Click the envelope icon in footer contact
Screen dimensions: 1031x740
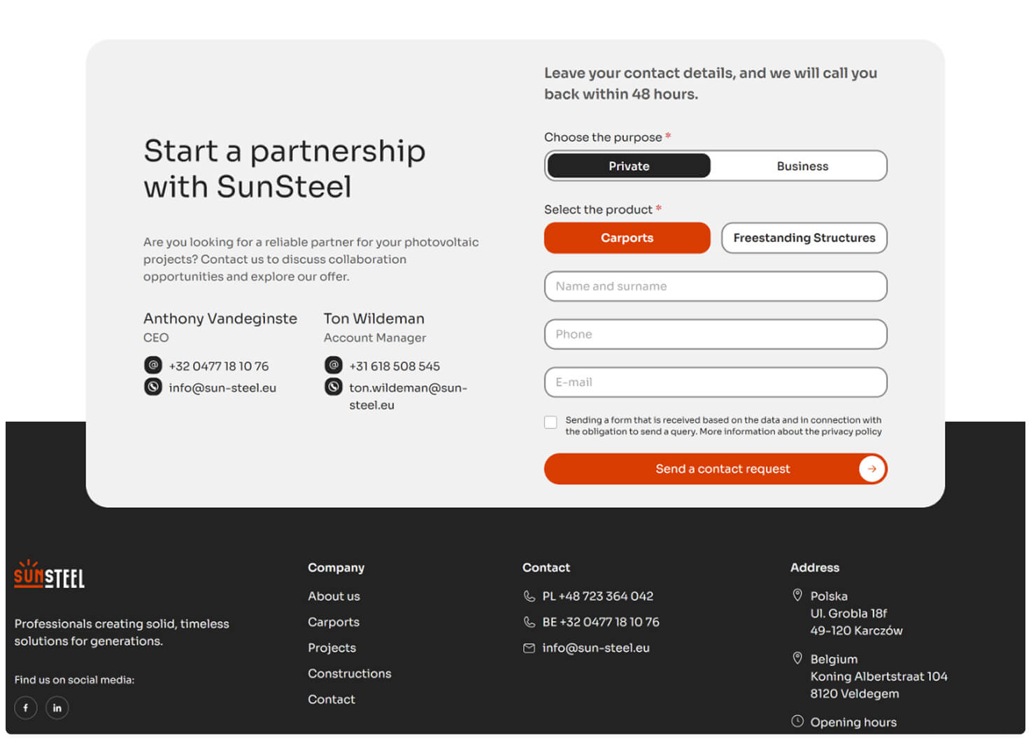tap(529, 648)
